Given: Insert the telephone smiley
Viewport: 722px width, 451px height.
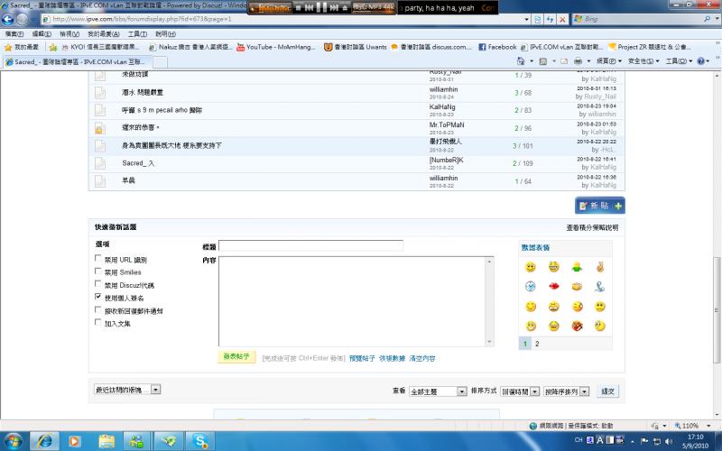Looking at the screenshot, I should (x=599, y=286).
